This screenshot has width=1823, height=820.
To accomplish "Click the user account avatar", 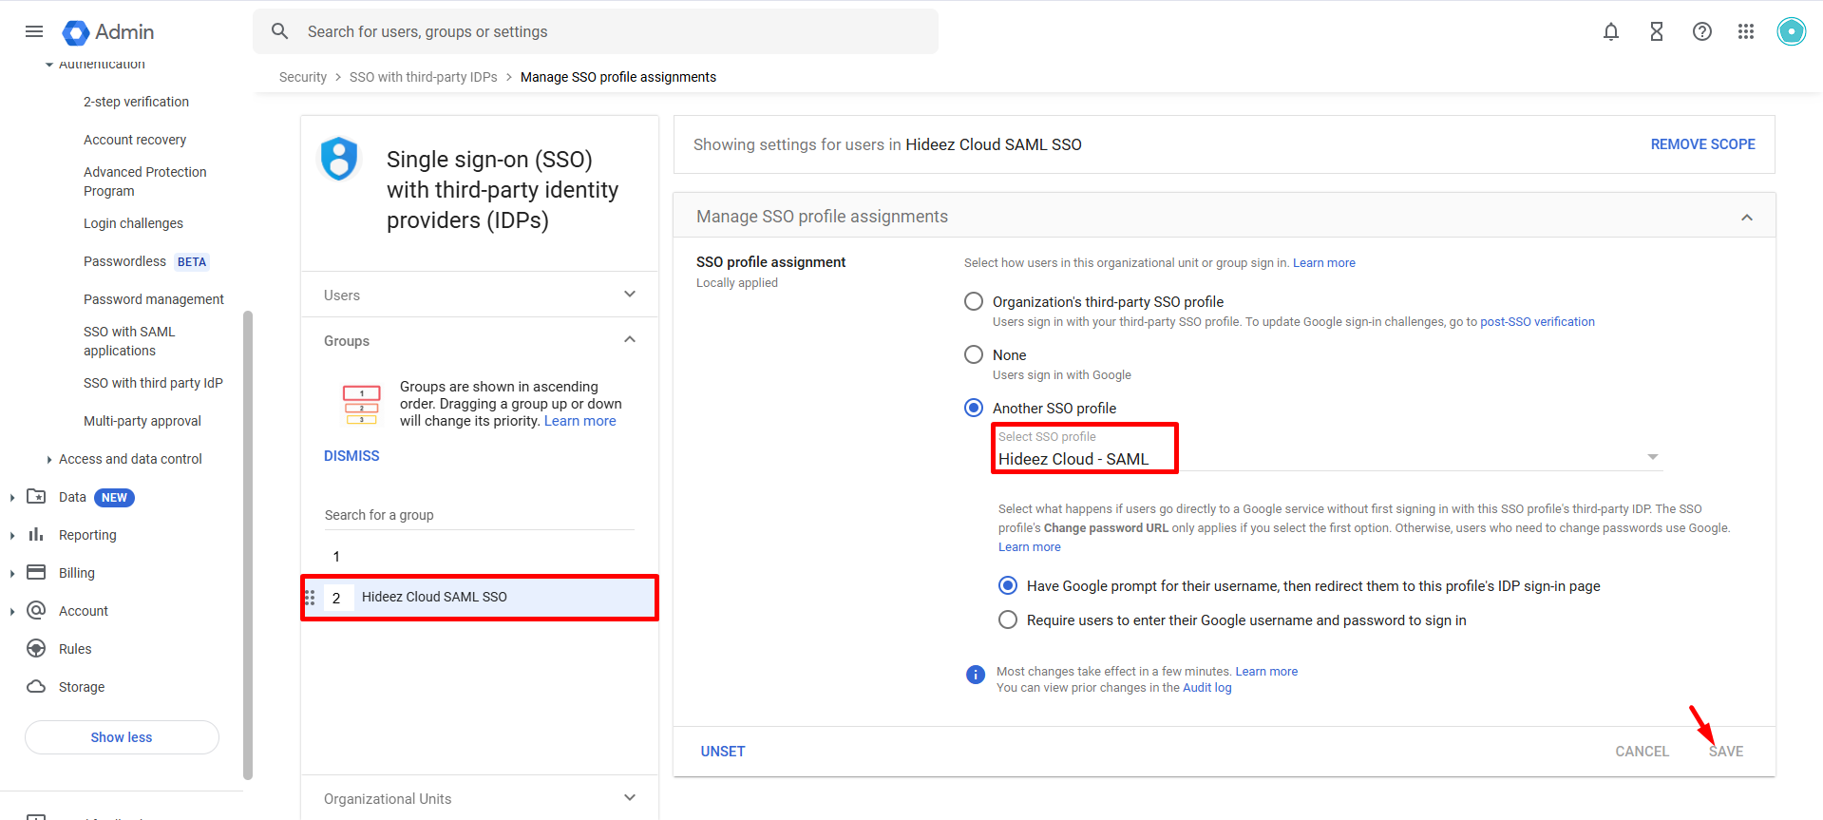I will pos(1791,31).
